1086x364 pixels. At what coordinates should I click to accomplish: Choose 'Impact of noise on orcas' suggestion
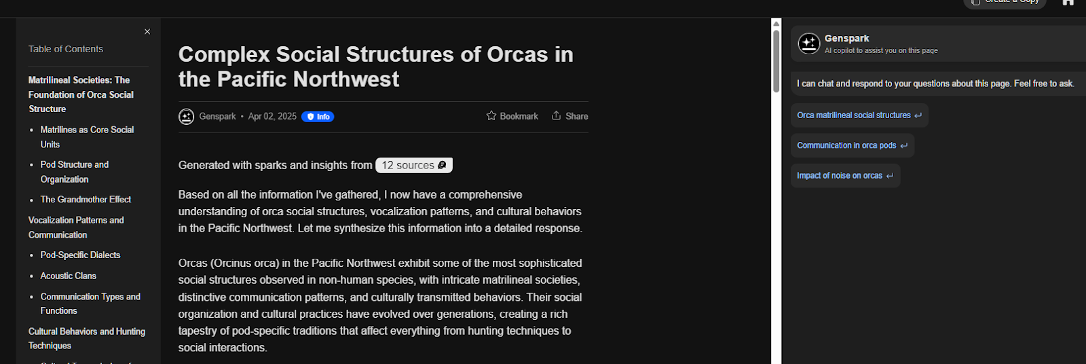pyautogui.click(x=845, y=176)
